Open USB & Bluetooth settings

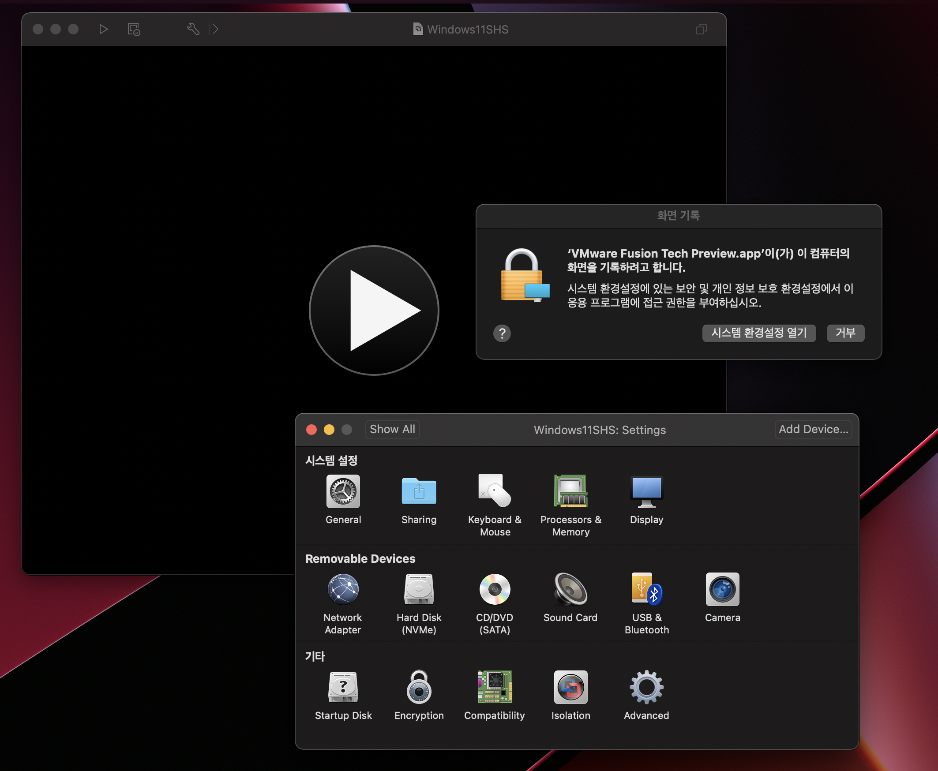(647, 589)
